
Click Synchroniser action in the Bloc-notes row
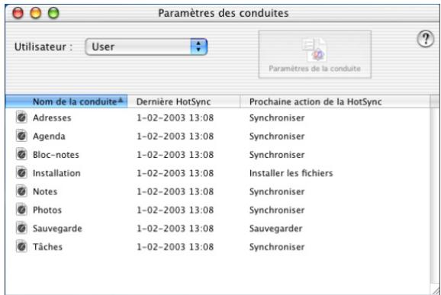(x=277, y=155)
